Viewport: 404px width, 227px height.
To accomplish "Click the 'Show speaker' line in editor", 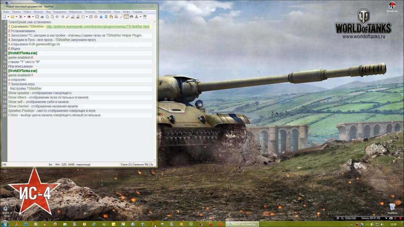I will pyautogui.click(x=40, y=93).
